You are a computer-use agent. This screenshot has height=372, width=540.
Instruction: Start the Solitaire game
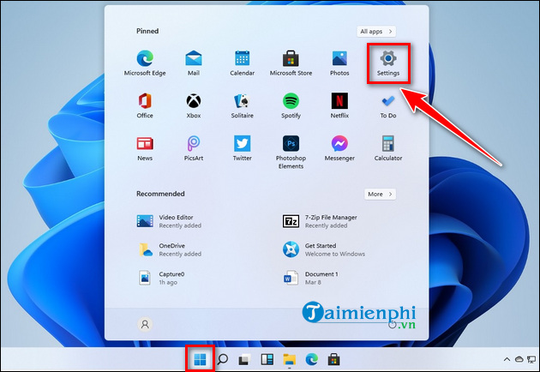pyautogui.click(x=242, y=105)
